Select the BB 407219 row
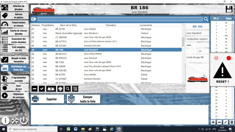 click(106, 54)
